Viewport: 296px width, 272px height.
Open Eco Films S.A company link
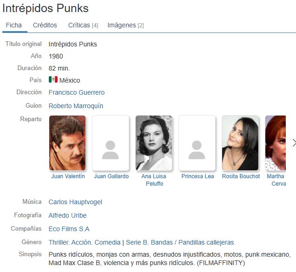tap(69, 229)
